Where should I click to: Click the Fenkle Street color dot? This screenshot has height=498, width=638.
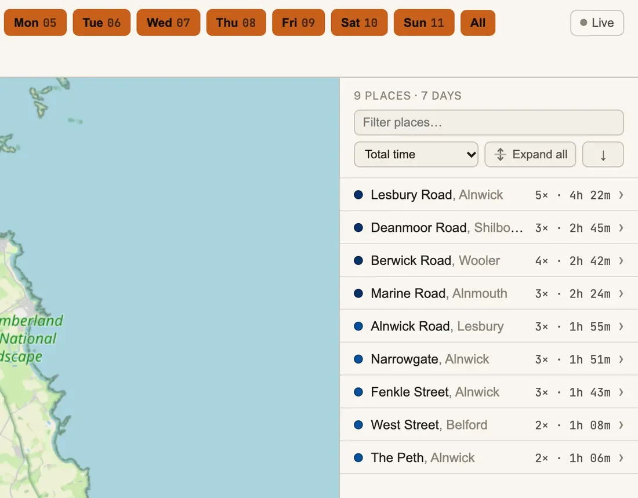tap(358, 392)
